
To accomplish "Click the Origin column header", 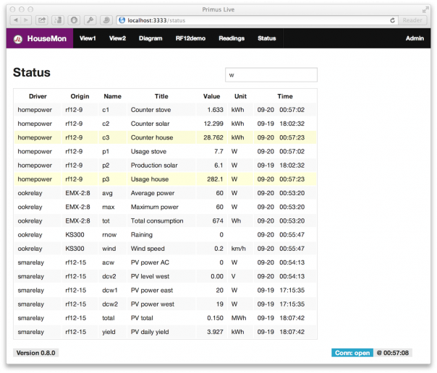I will [x=80, y=96].
